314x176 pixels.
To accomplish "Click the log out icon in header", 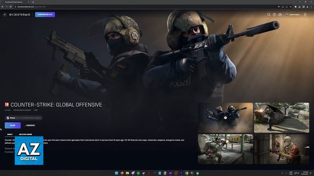I will [x=305, y=15].
